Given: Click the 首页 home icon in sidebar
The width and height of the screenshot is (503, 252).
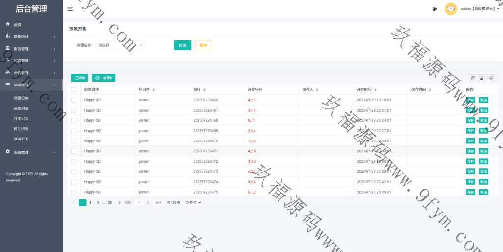Looking at the screenshot, I should pyautogui.click(x=8, y=24).
